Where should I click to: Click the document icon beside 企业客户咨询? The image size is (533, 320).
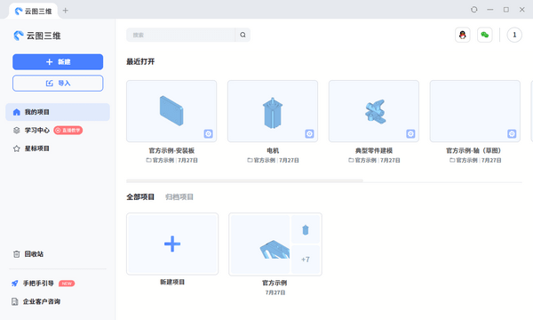14,301
